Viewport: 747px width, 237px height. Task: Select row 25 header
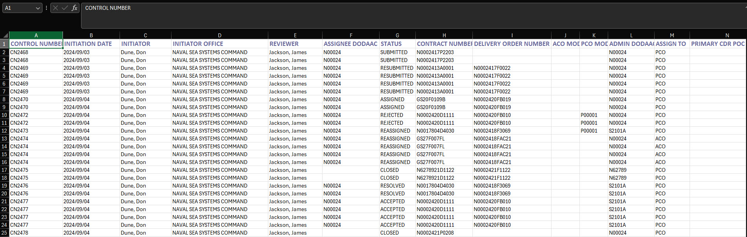(x=4, y=233)
